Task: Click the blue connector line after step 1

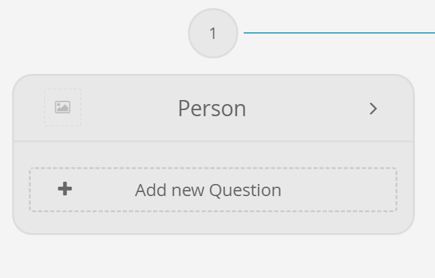Action: coord(339,33)
